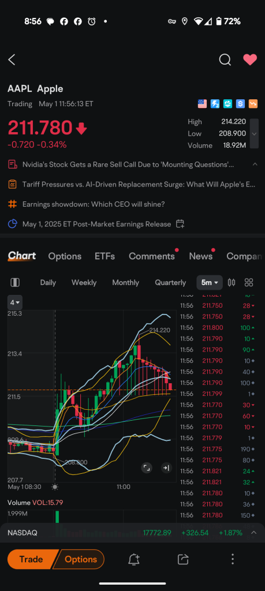
Task: Add earnings release to calendar icon
Action: [180, 224]
